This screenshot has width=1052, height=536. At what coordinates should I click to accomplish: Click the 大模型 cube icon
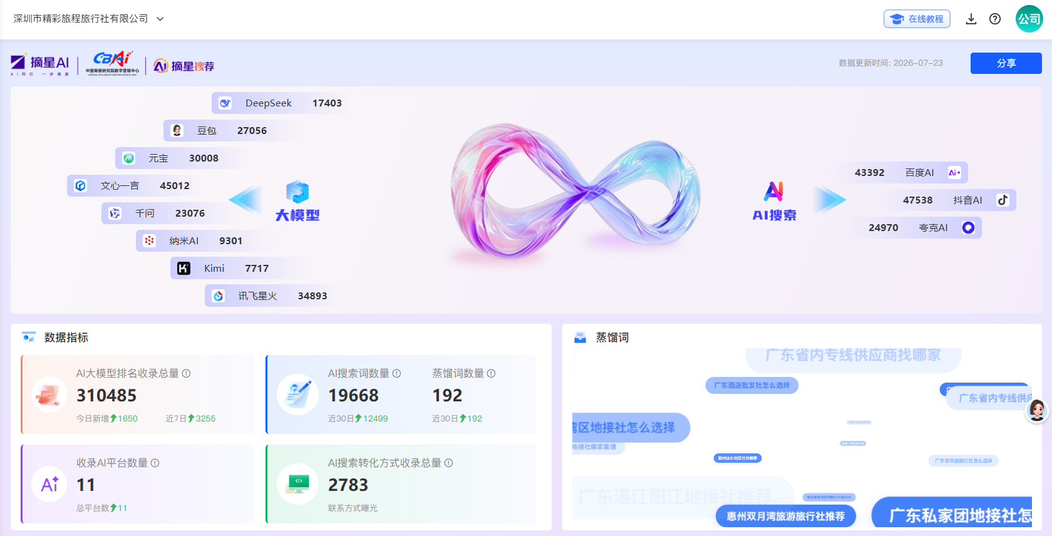297,192
